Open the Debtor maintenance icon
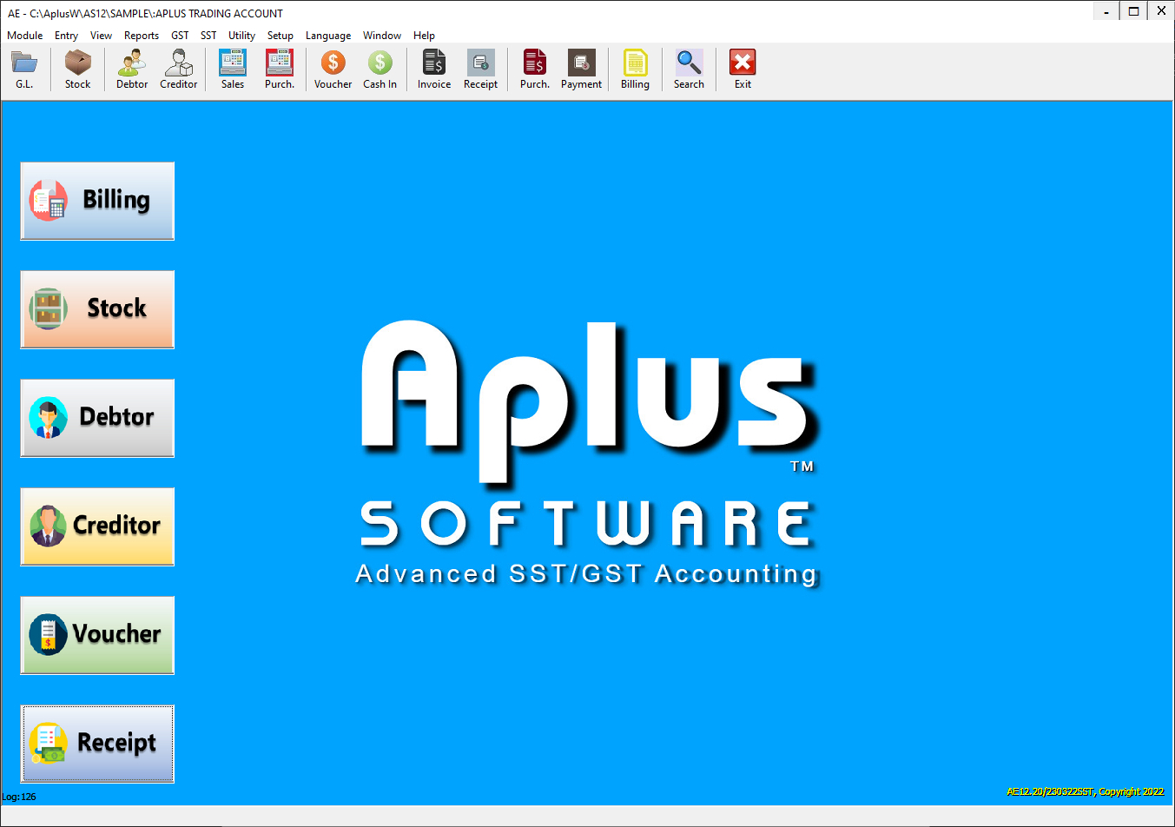The height and width of the screenshot is (827, 1175). [x=131, y=68]
